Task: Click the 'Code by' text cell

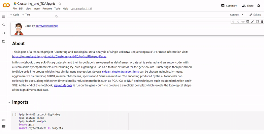Action: [137, 29]
